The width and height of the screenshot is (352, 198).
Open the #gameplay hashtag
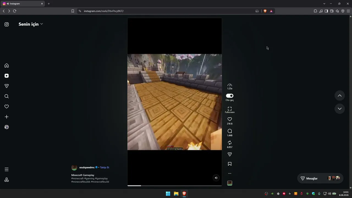click(x=101, y=178)
